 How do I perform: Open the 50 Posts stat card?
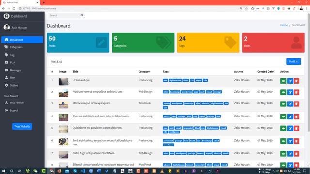(x=78, y=43)
